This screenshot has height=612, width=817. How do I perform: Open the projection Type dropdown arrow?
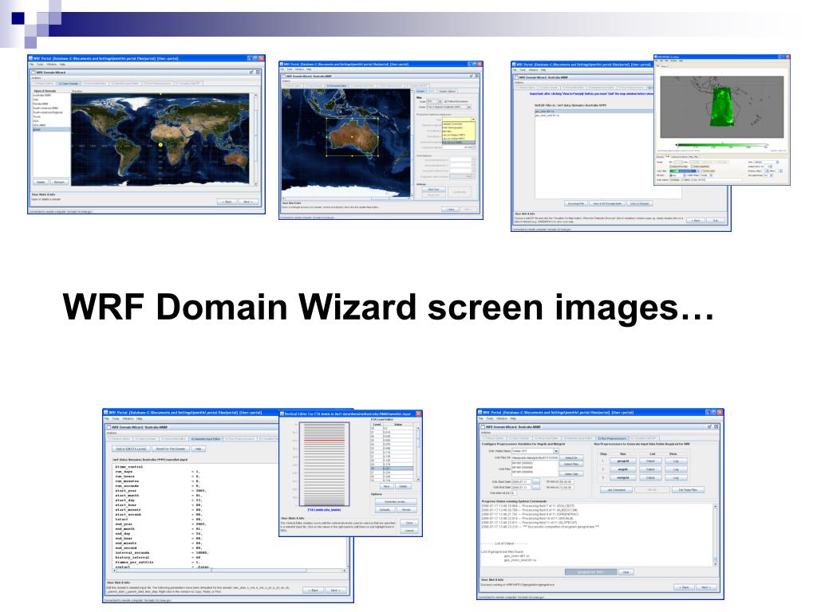click(x=473, y=120)
